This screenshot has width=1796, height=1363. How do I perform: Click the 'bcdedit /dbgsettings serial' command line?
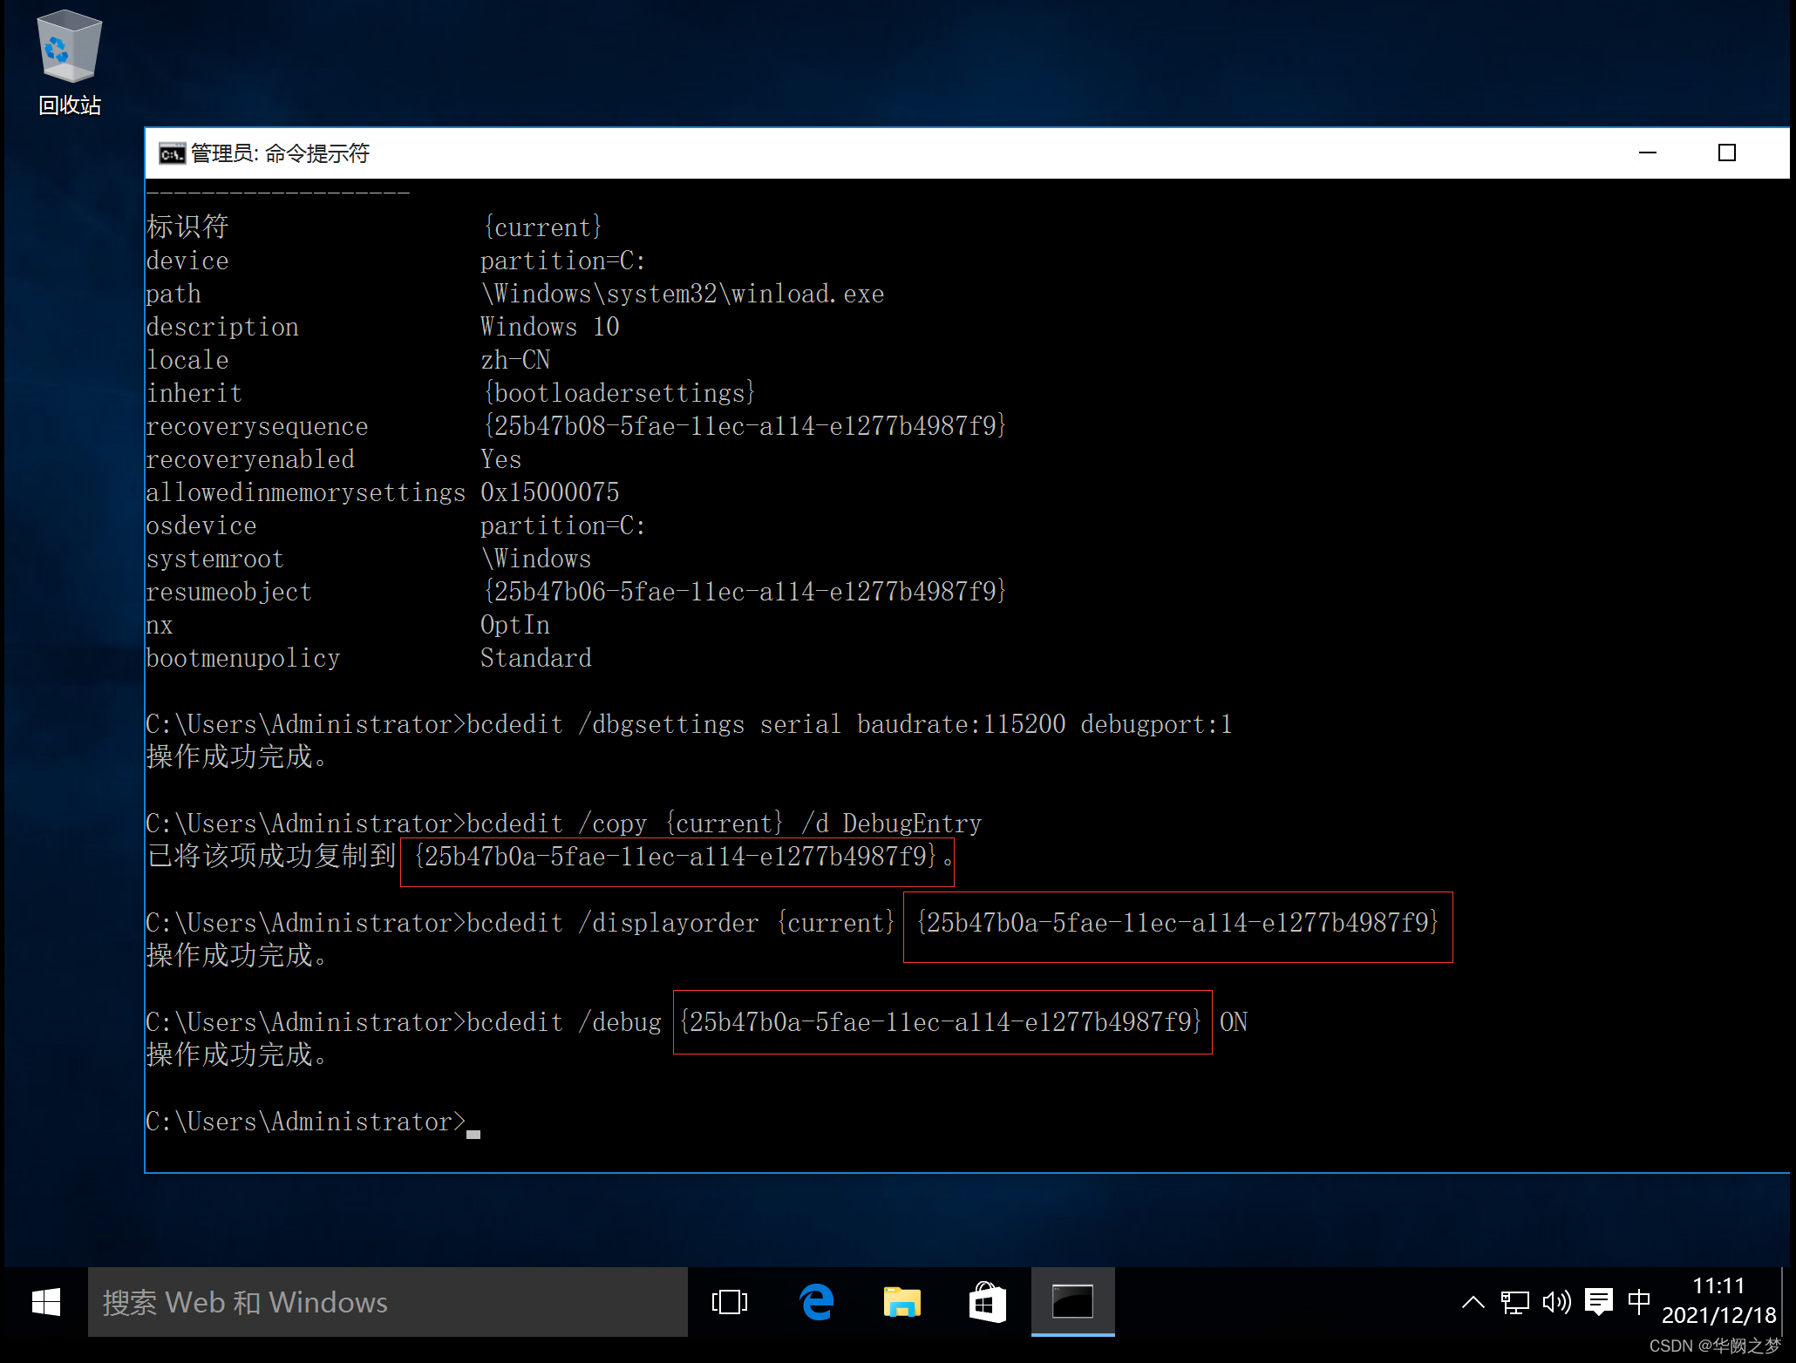849,724
